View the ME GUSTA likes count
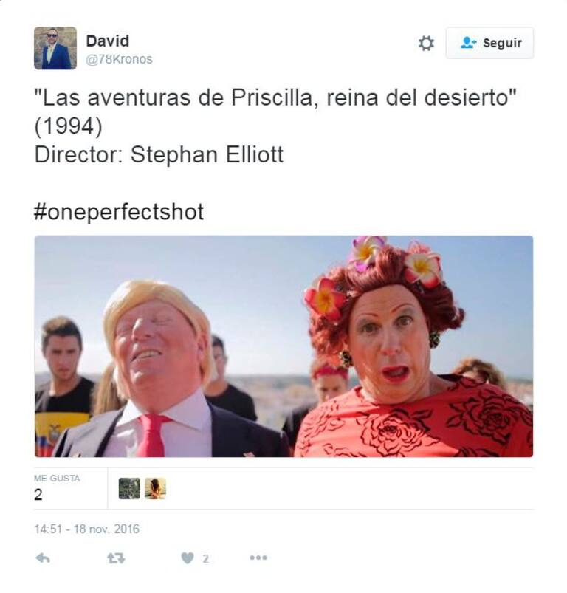 click(x=38, y=495)
